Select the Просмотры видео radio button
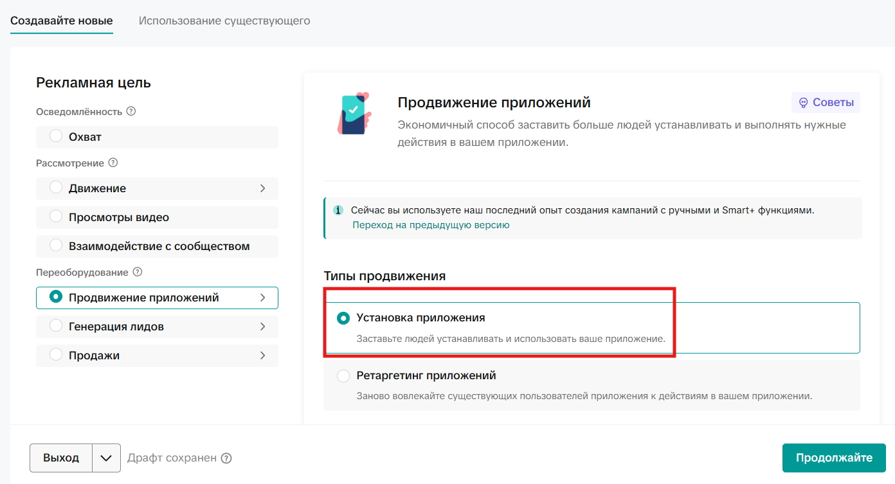Screen dimensions: 895x484 tap(56, 217)
